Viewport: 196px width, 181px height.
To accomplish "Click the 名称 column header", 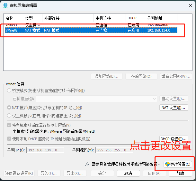I will tap(13, 18).
